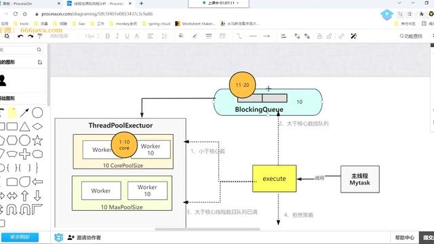Open the fill color bucket
The image size is (434, 244).
point(181,36)
